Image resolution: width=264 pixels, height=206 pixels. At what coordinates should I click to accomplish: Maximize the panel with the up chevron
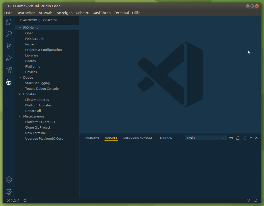tap(251, 138)
